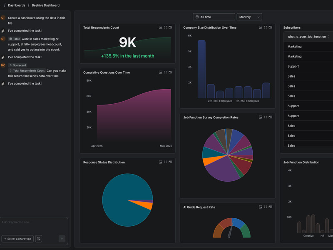Click rightmost icon on Job Function Survey Completion Rates
The width and height of the screenshot is (333, 250).
coord(270,117)
